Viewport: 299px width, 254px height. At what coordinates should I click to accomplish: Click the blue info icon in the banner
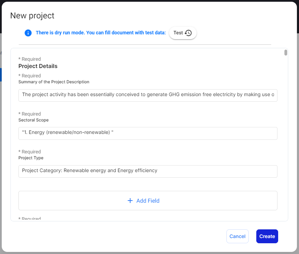point(28,33)
